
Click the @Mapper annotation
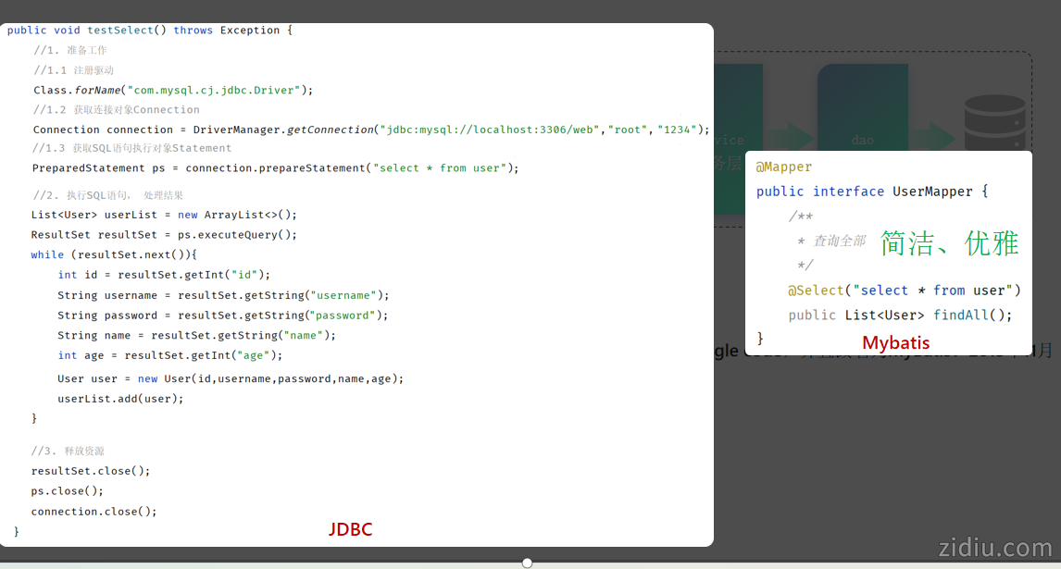pyautogui.click(x=784, y=167)
